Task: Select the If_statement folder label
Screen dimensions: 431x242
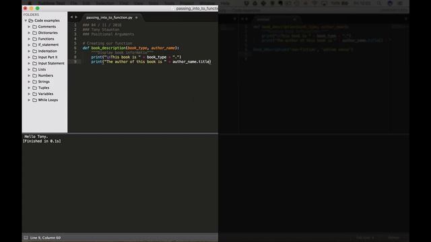Action: click(48, 45)
